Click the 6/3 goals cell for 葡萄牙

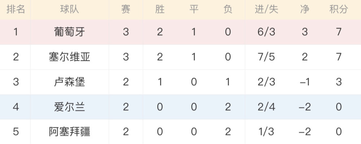pos(266,32)
